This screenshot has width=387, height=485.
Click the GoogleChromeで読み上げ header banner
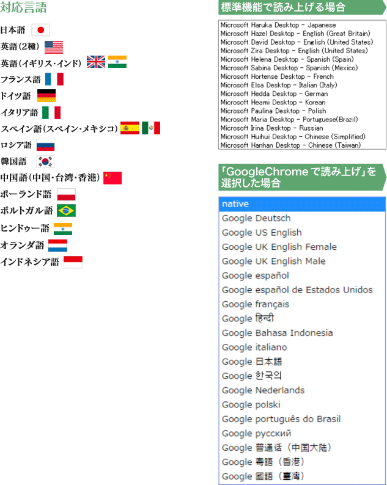tap(302, 177)
